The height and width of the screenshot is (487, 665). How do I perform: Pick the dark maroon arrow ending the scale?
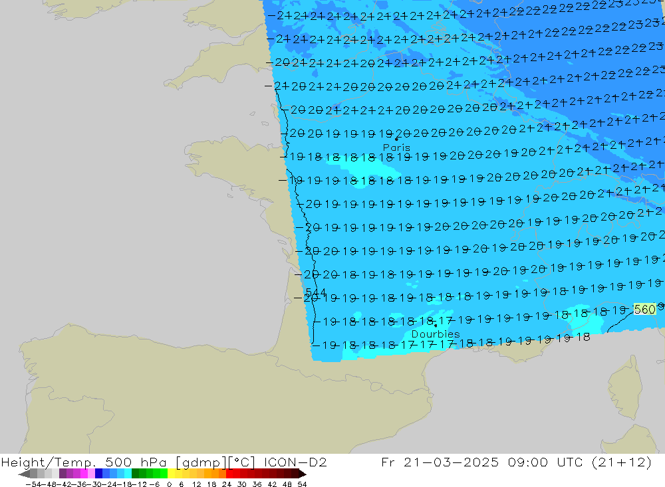point(303,474)
